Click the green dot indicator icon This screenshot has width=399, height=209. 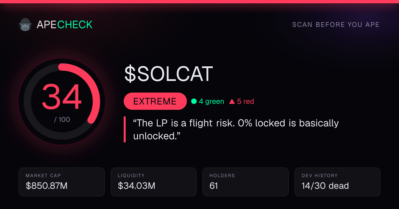(194, 102)
